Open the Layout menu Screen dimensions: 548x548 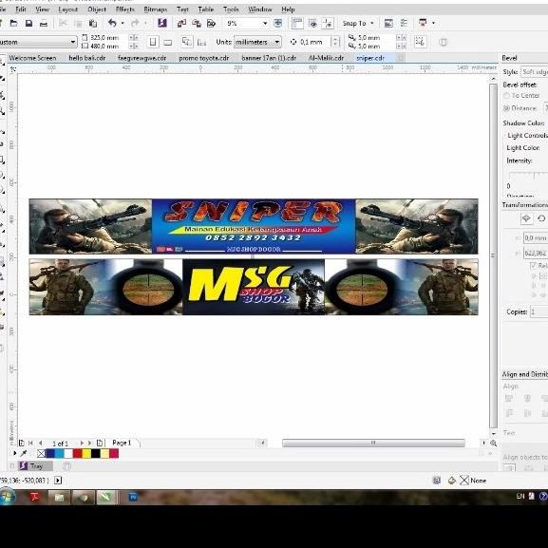(x=67, y=9)
